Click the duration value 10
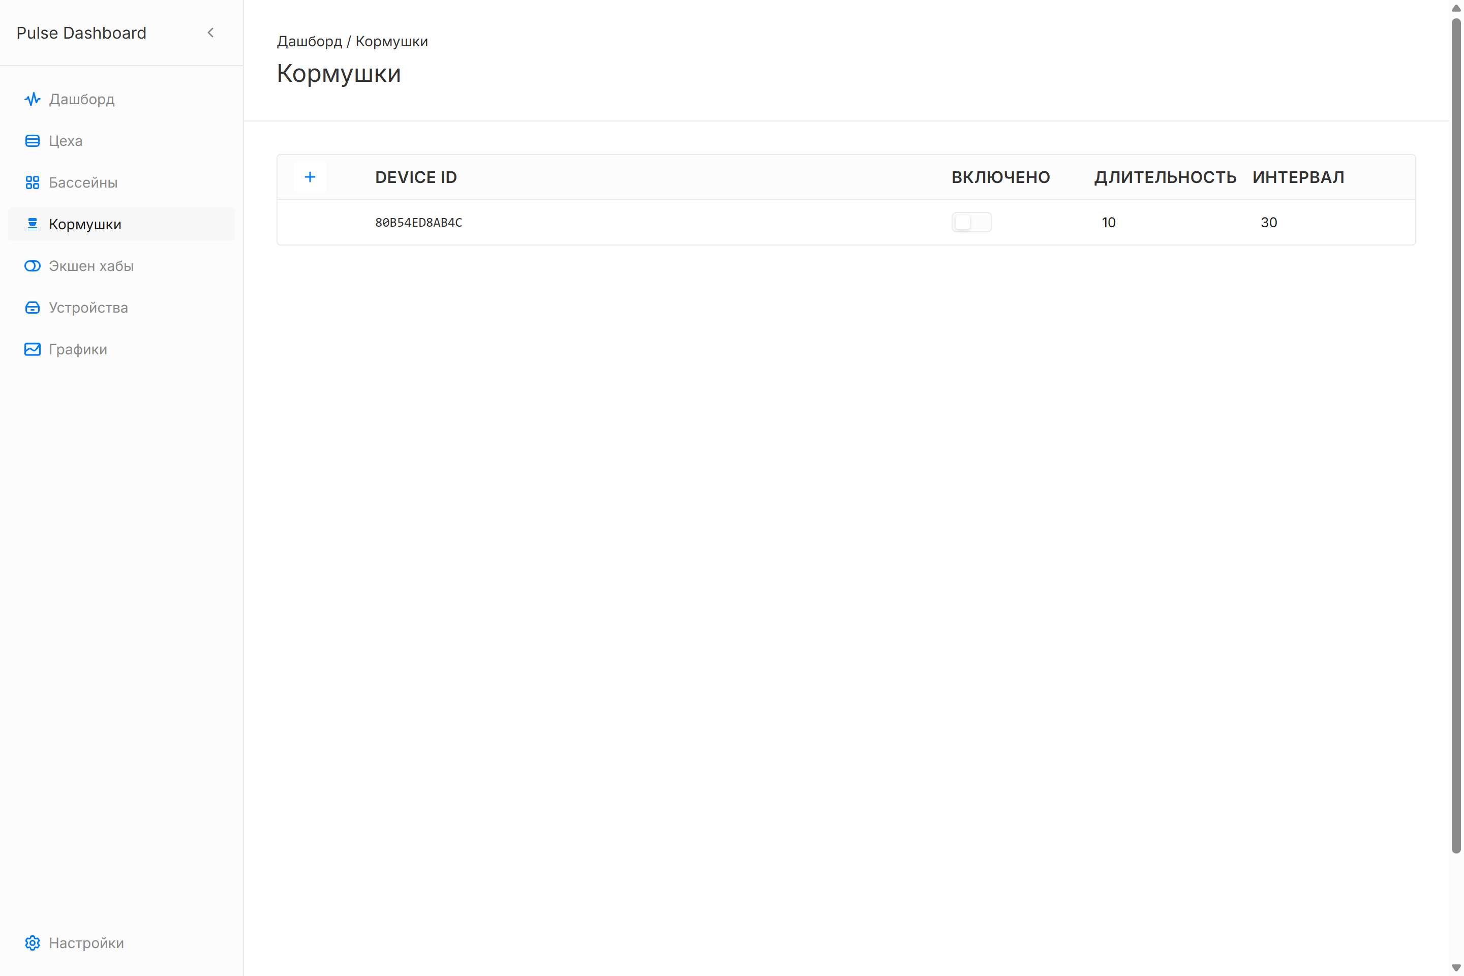 (1109, 222)
